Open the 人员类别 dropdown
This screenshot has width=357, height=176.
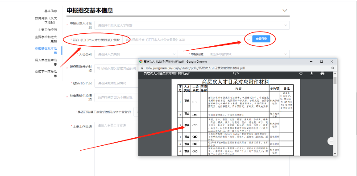click(x=136, y=54)
